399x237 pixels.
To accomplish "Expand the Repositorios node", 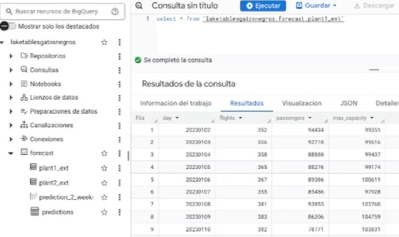I will [11, 56].
